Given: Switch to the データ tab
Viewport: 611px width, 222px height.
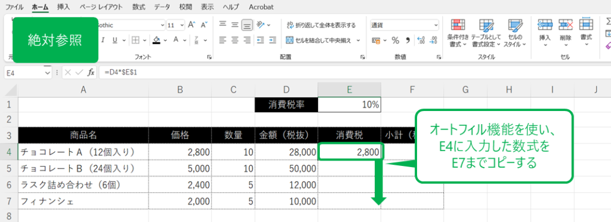Looking at the screenshot, I should point(162,7).
